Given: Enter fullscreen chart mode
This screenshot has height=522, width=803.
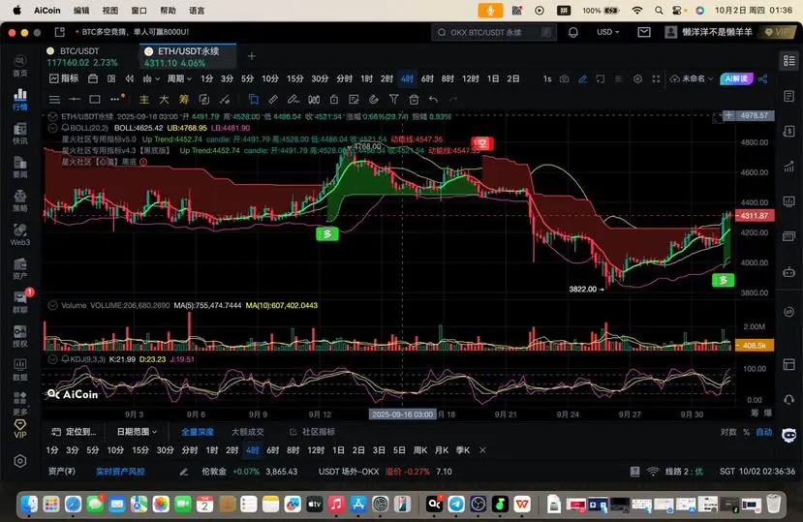Looking at the screenshot, I should point(656,78).
